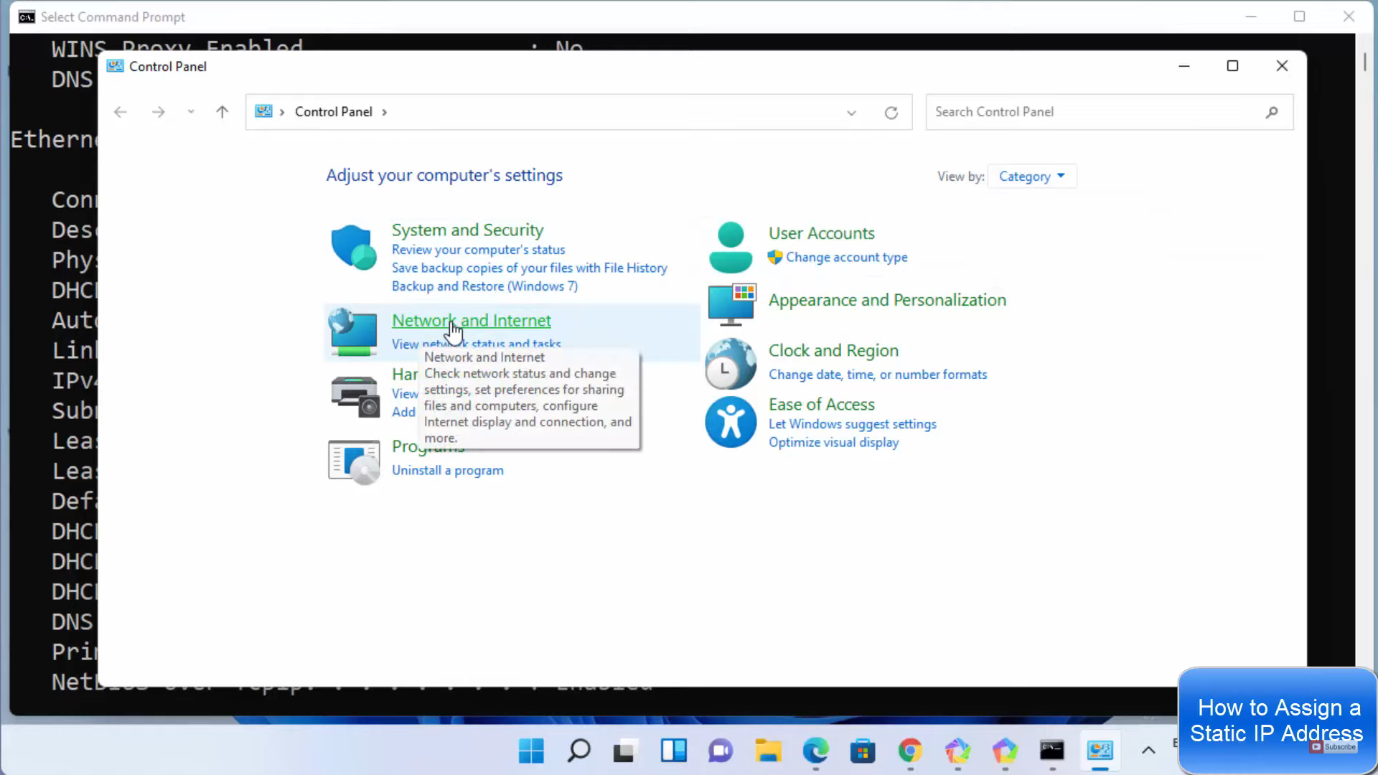The image size is (1378, 775).
Task: Go up one folder level
Action: point(222,112)
